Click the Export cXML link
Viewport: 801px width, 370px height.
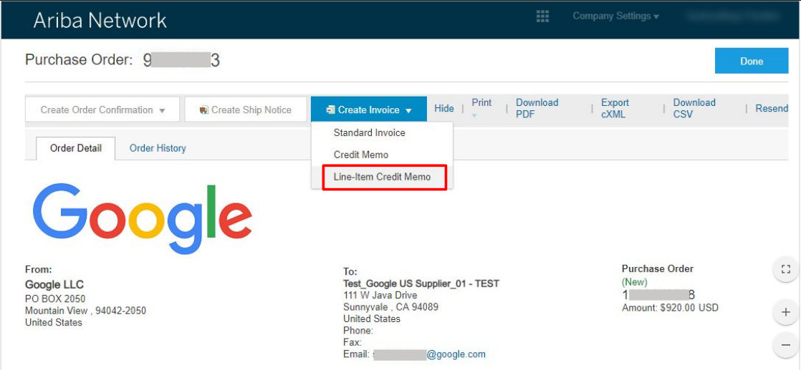[x=615, y=108]
